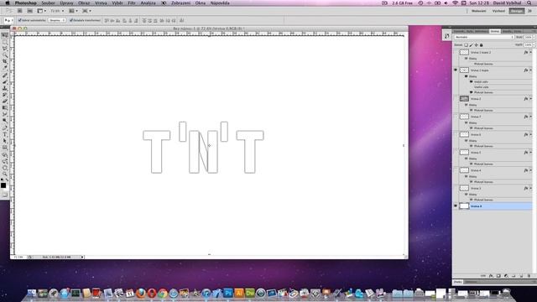Show the Vrstva 1 kopie 2 layer

click(x=456, y=52)
